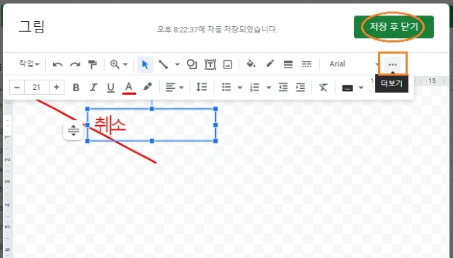Image resolution: width=453 pixels, height=258 pixels.
Task: Expand the line type dropdown arrow
Action: click(177, 64)
